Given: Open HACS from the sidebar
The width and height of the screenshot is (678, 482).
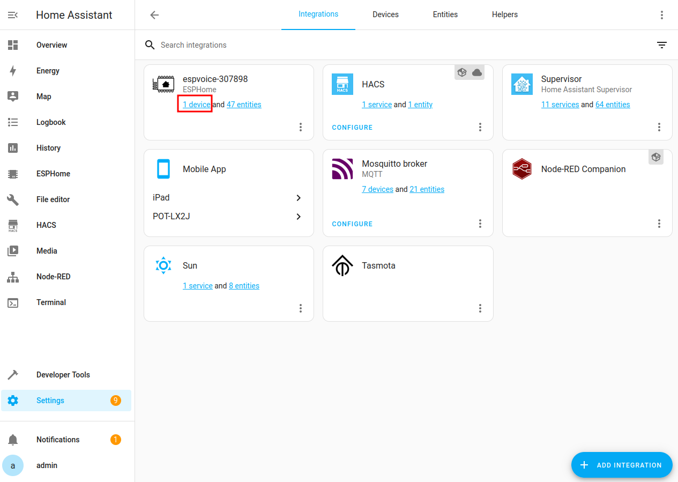Looking at the screenshot, I should click(66, 225).
